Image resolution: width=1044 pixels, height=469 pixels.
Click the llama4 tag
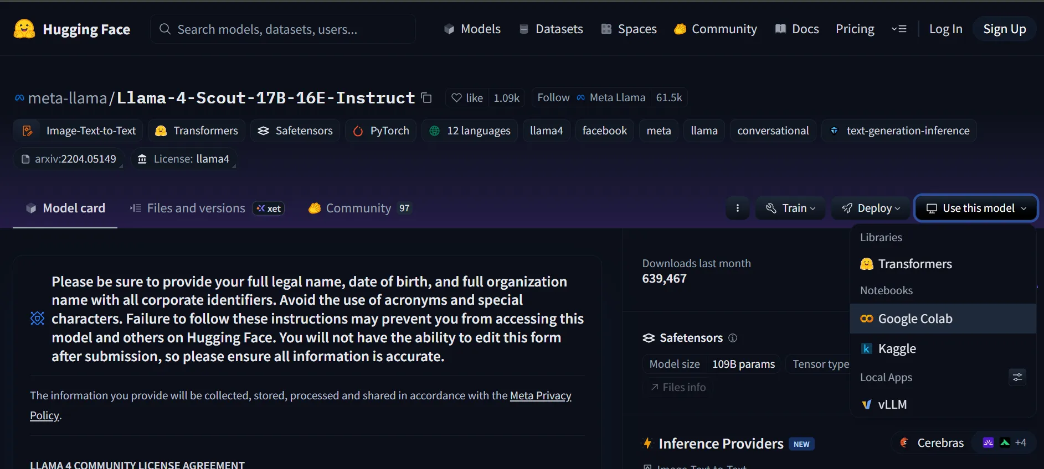click(546, 131)
